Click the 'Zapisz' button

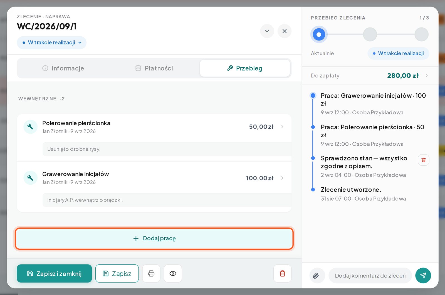(x=117, y=274)
